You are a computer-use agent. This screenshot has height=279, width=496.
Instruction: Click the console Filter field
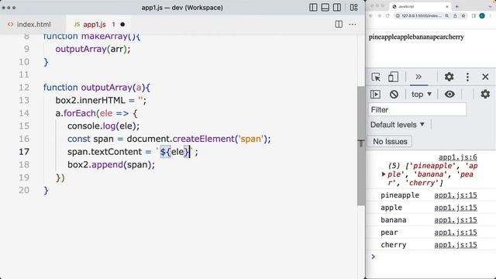coord(417,110)
